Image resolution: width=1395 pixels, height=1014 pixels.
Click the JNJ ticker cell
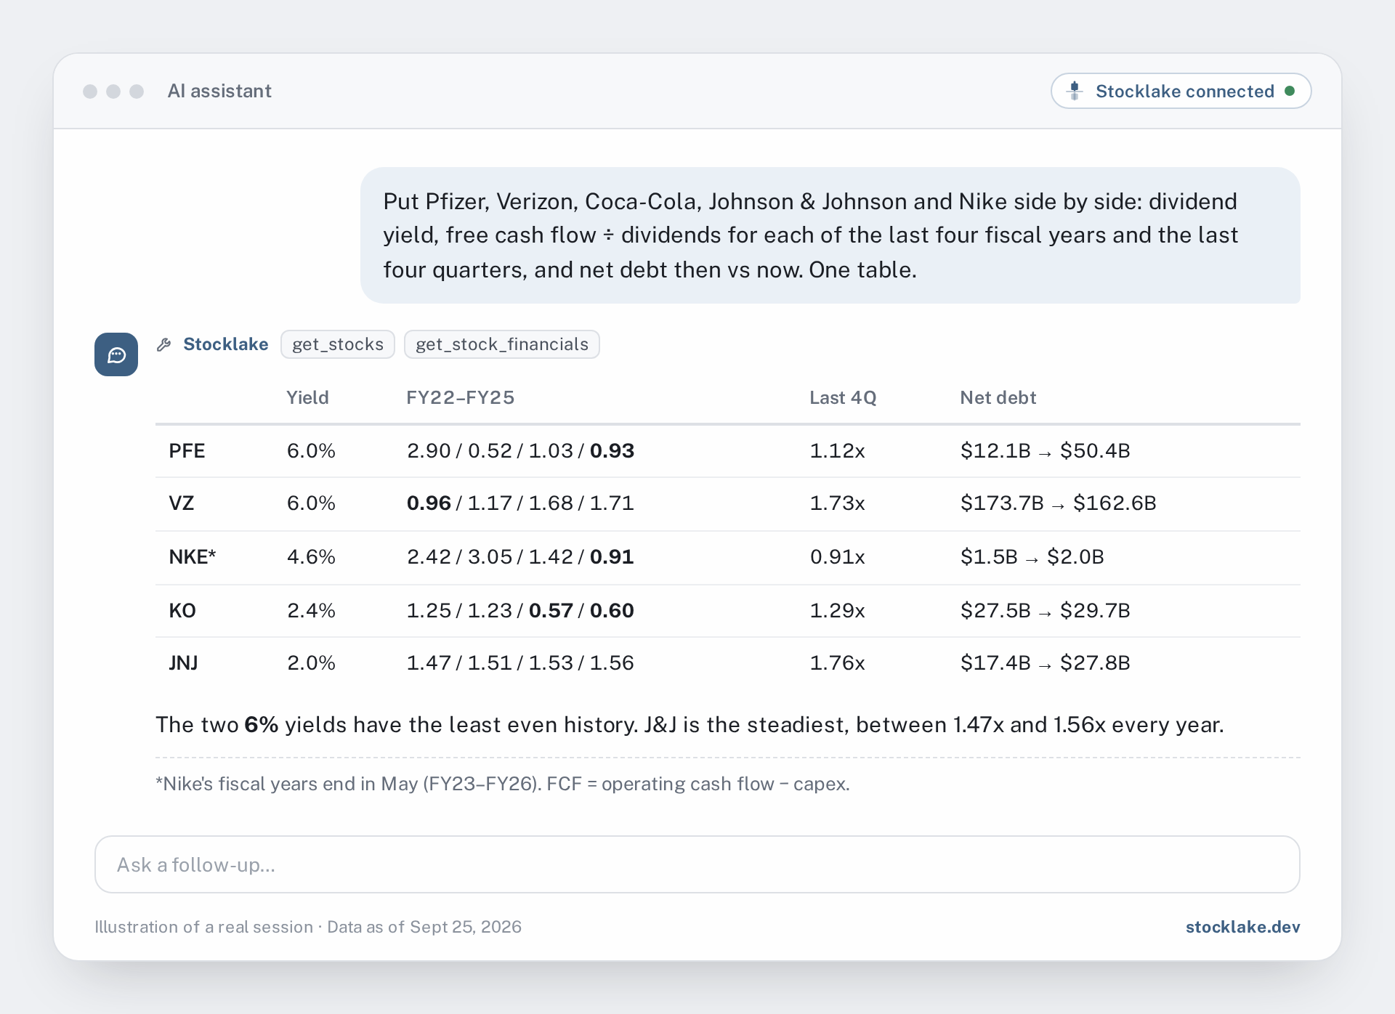point(183,663)
